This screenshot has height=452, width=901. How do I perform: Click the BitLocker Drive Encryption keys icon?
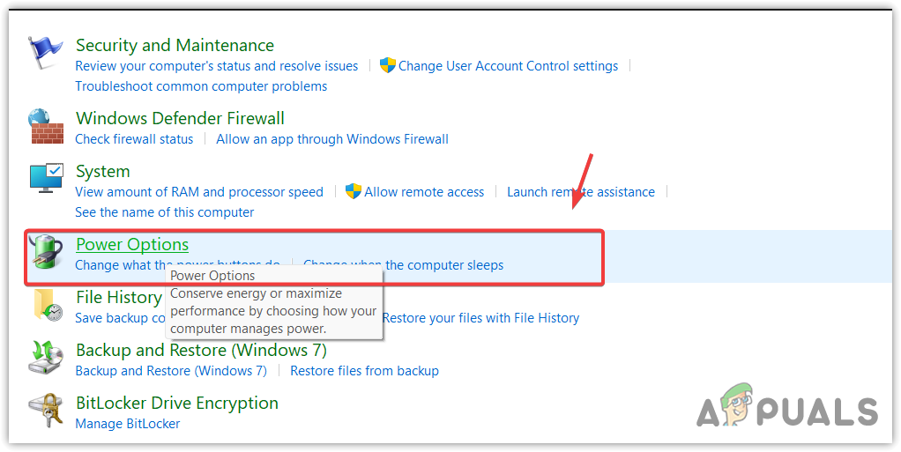click(45, 411)
